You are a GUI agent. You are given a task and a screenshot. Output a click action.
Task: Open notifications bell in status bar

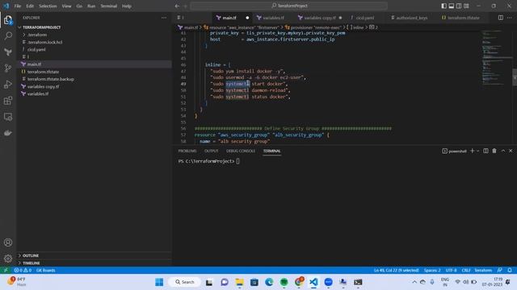coord(510,271)
